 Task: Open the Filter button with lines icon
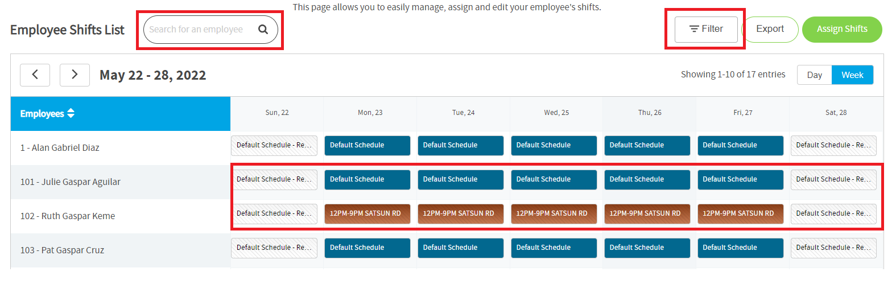(706, 29)
